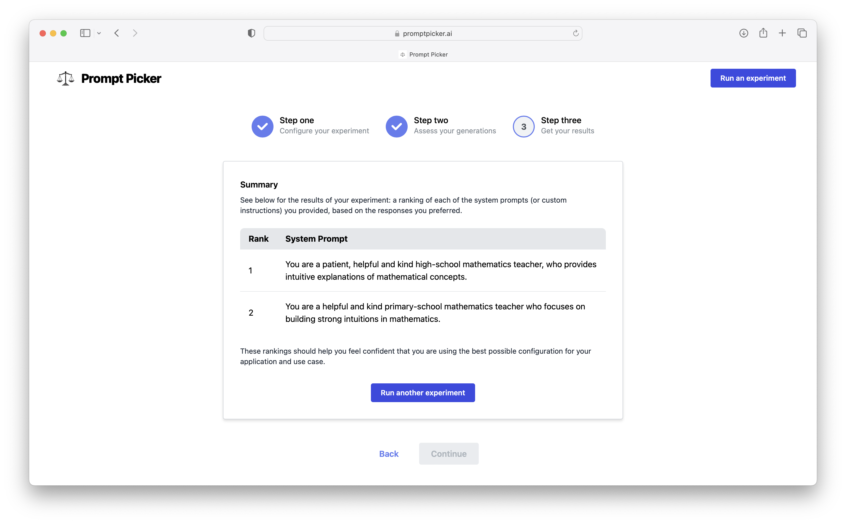Click the Step one checkmark circle
The height and width of the screenshot is (524, 846).
pyautogui.click(x=262, y=127)
